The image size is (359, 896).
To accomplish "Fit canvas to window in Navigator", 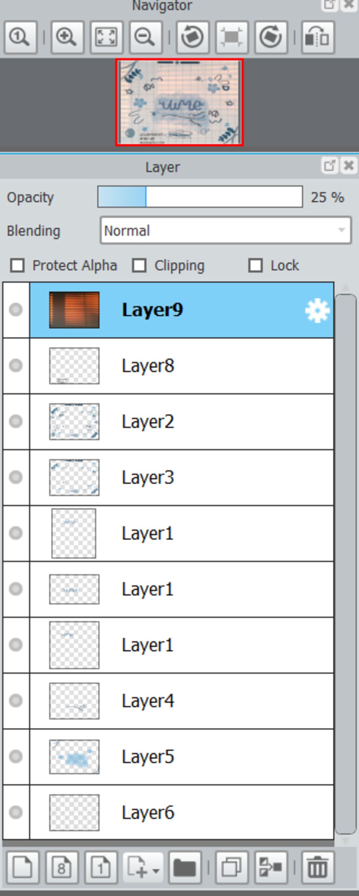I will click(107, 37).
